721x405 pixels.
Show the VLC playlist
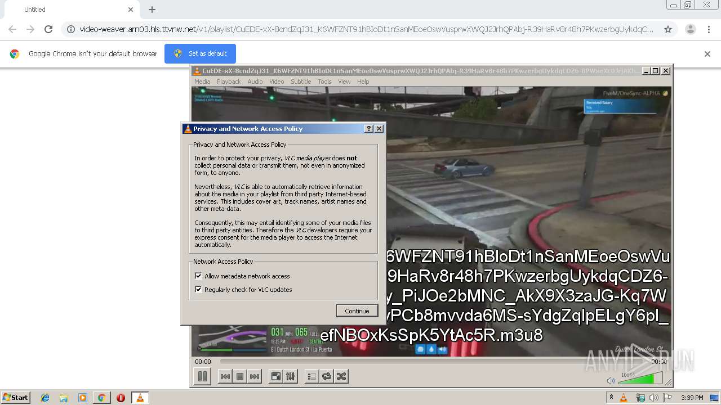click(311, 376)
